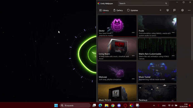Select the Matrix Rain Customizable wallpaper
The height and width of the screenshot is (108, 193).
coord(157,49)
